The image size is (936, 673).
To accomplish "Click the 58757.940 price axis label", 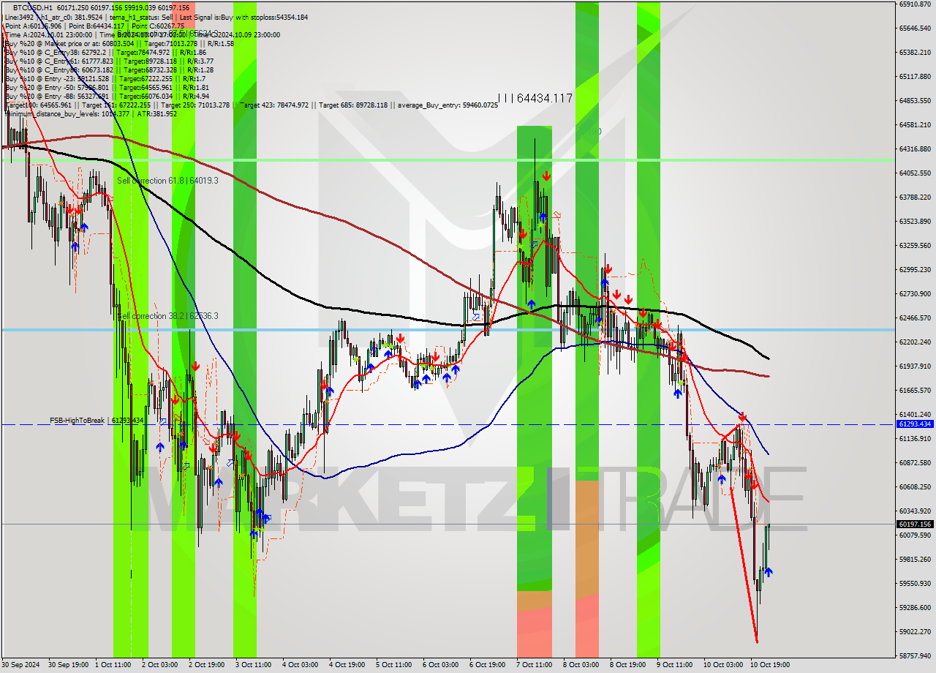I will (x=915, y=655).
